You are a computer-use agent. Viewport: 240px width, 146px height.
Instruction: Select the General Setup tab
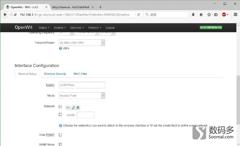pyautogui.click(x=27, y=74)
